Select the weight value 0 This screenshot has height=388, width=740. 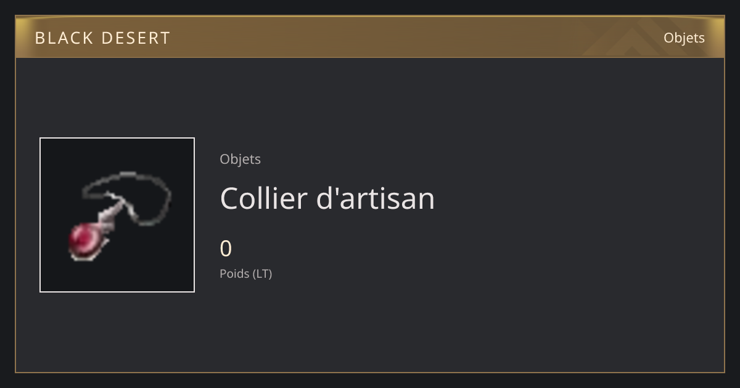tap(226, 249)
